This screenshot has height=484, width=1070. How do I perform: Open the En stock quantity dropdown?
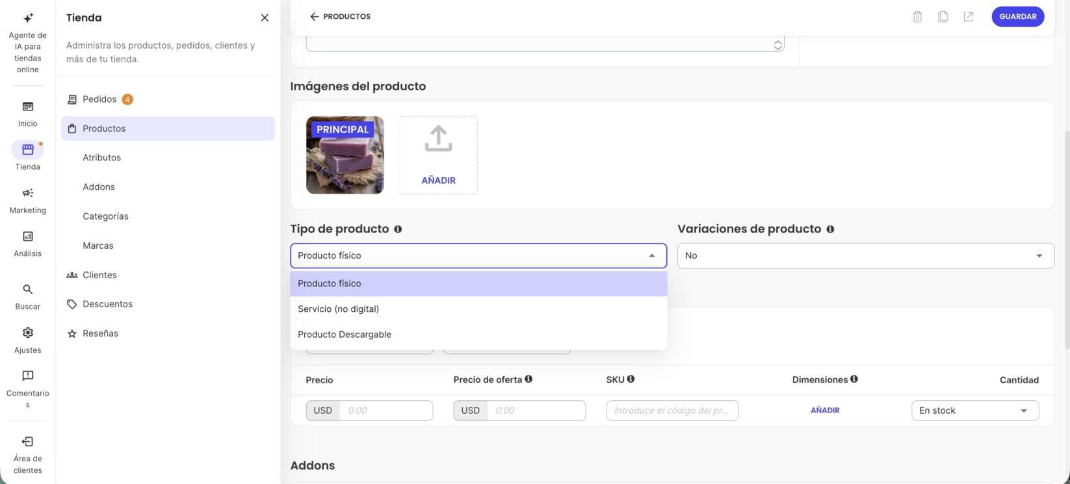[975, 411]
